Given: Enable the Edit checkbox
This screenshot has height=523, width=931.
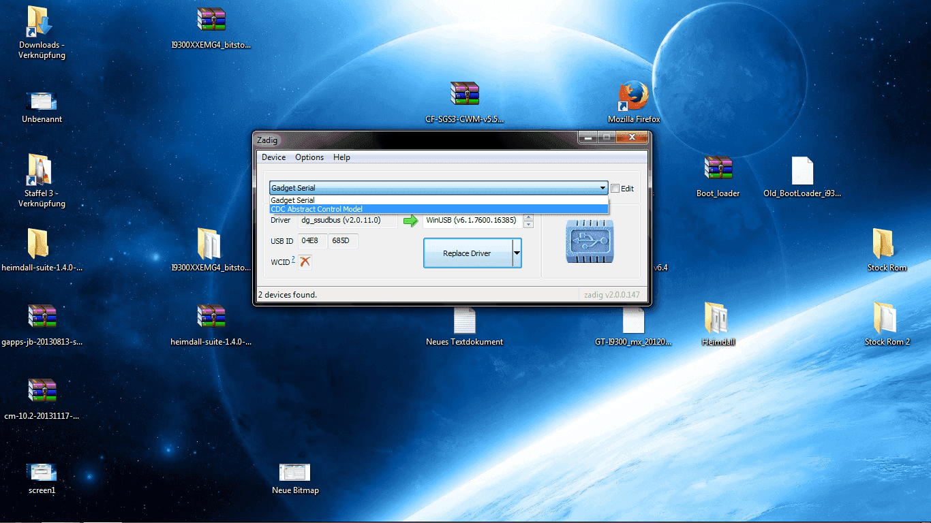Looking at the screenshot, I should pos(615,189).
